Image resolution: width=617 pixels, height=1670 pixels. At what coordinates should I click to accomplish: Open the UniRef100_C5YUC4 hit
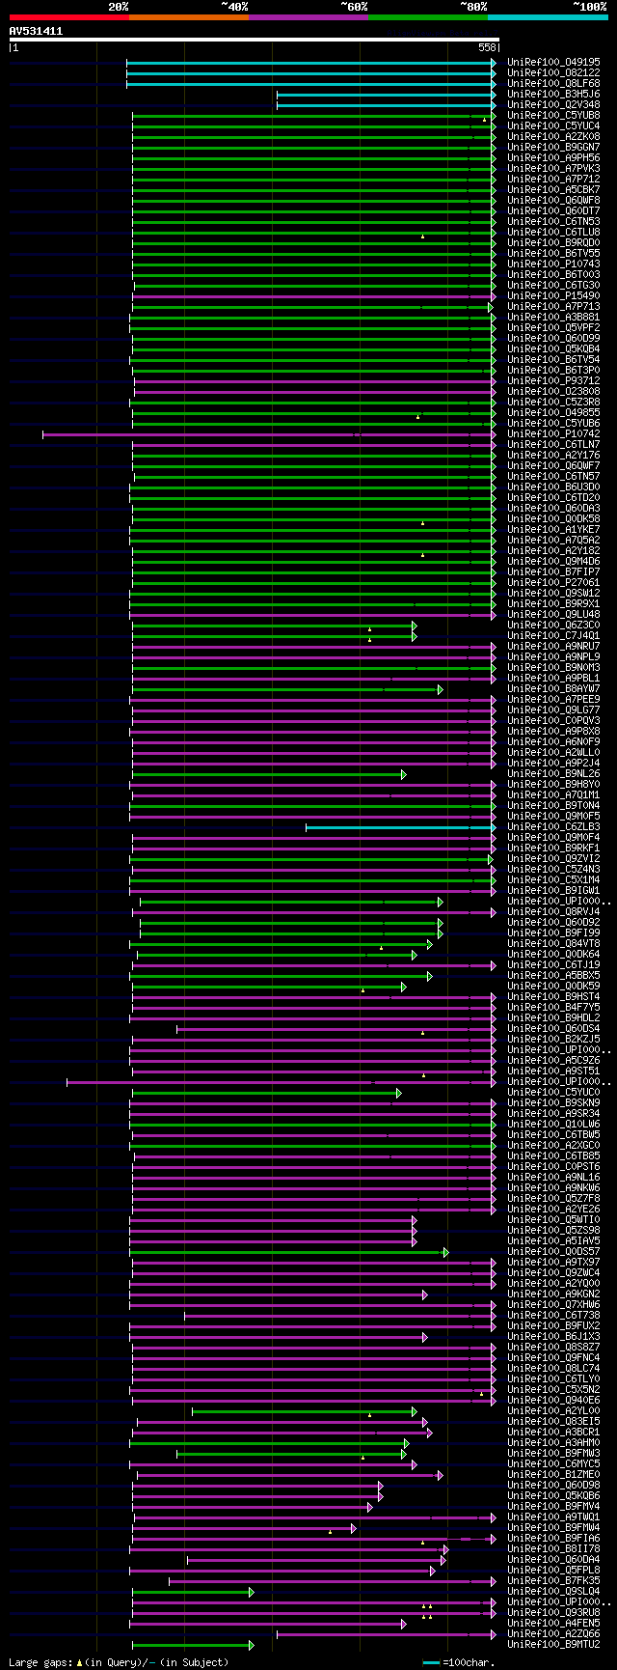(x=553, y=125)
